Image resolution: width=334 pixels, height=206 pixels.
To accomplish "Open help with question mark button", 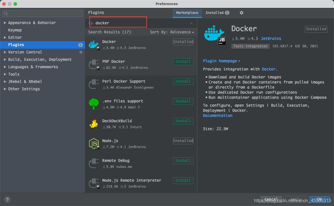I will [x=8, y=199].
